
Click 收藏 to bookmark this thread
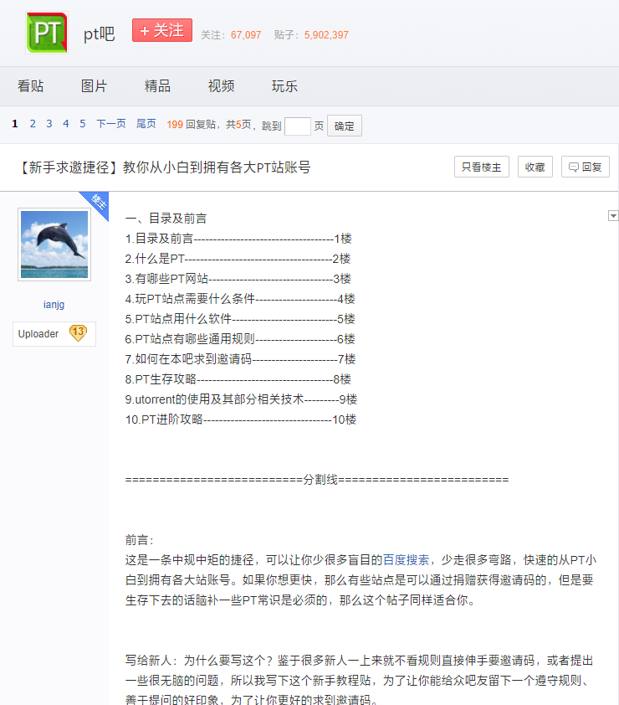[x=535, y=167]
